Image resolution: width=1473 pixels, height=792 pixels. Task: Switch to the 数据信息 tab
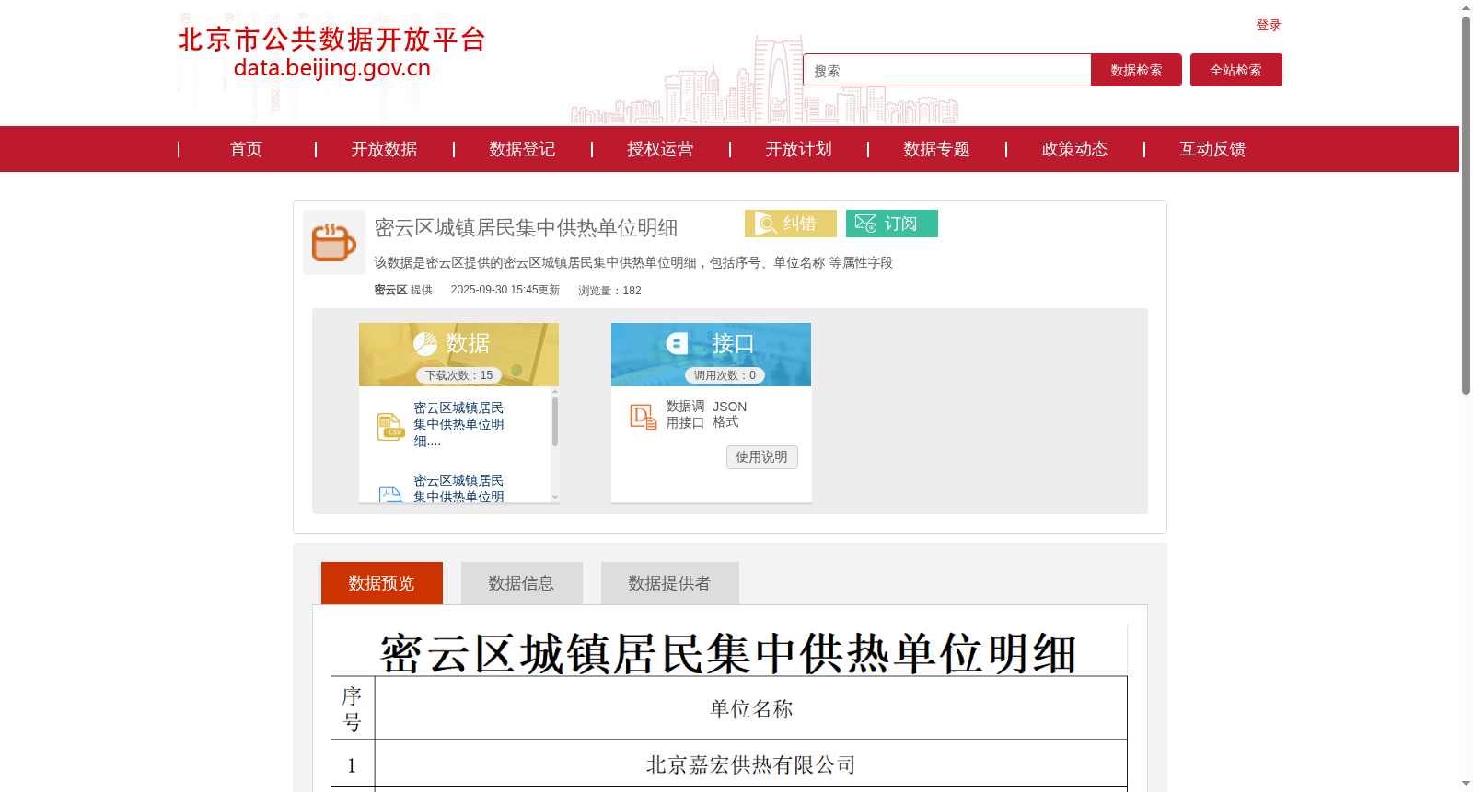[522, 583]
